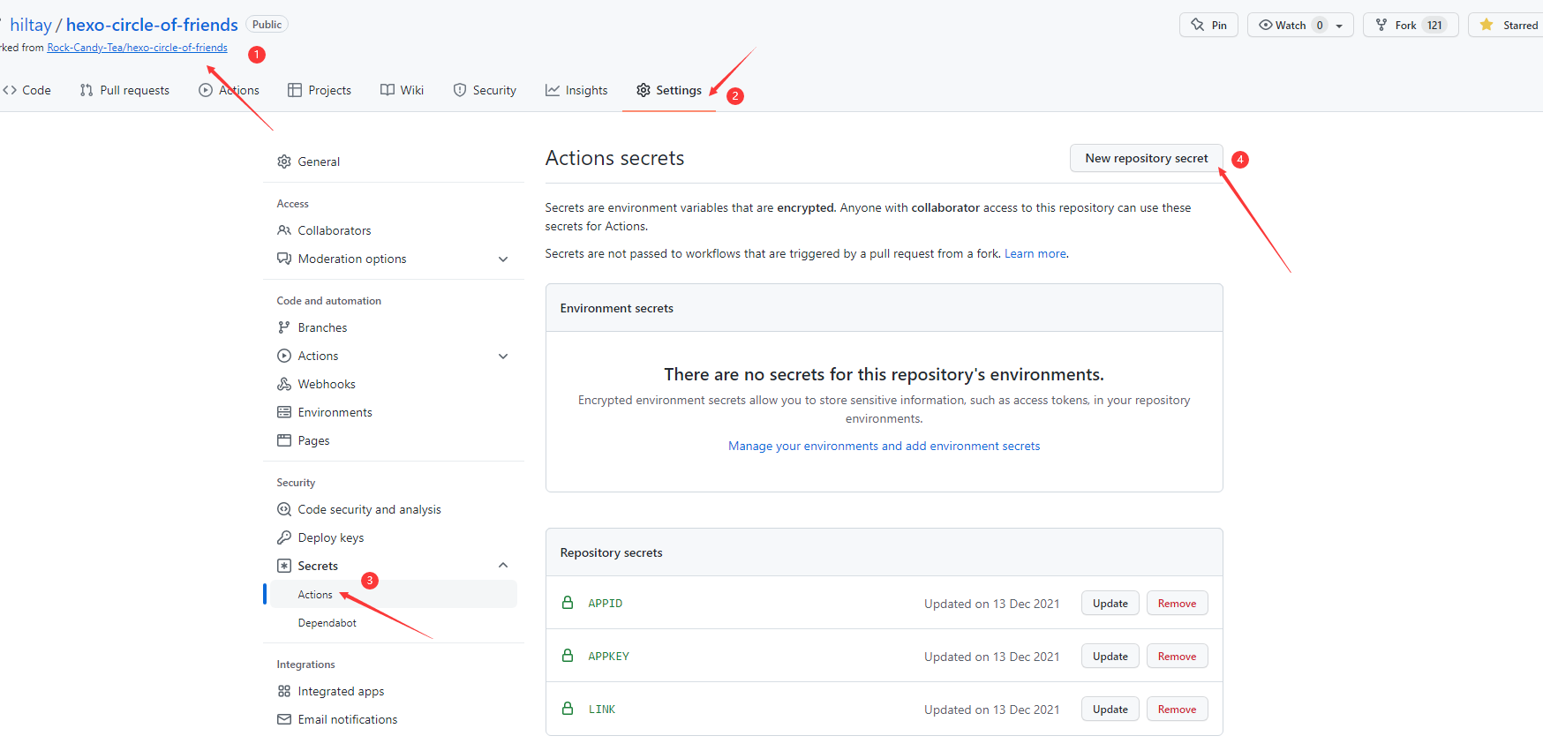The image size is (1543, 751).
Task: Click the Webhooks icon in sidebar
Action: pyautogui.click(x=284, y=384)
